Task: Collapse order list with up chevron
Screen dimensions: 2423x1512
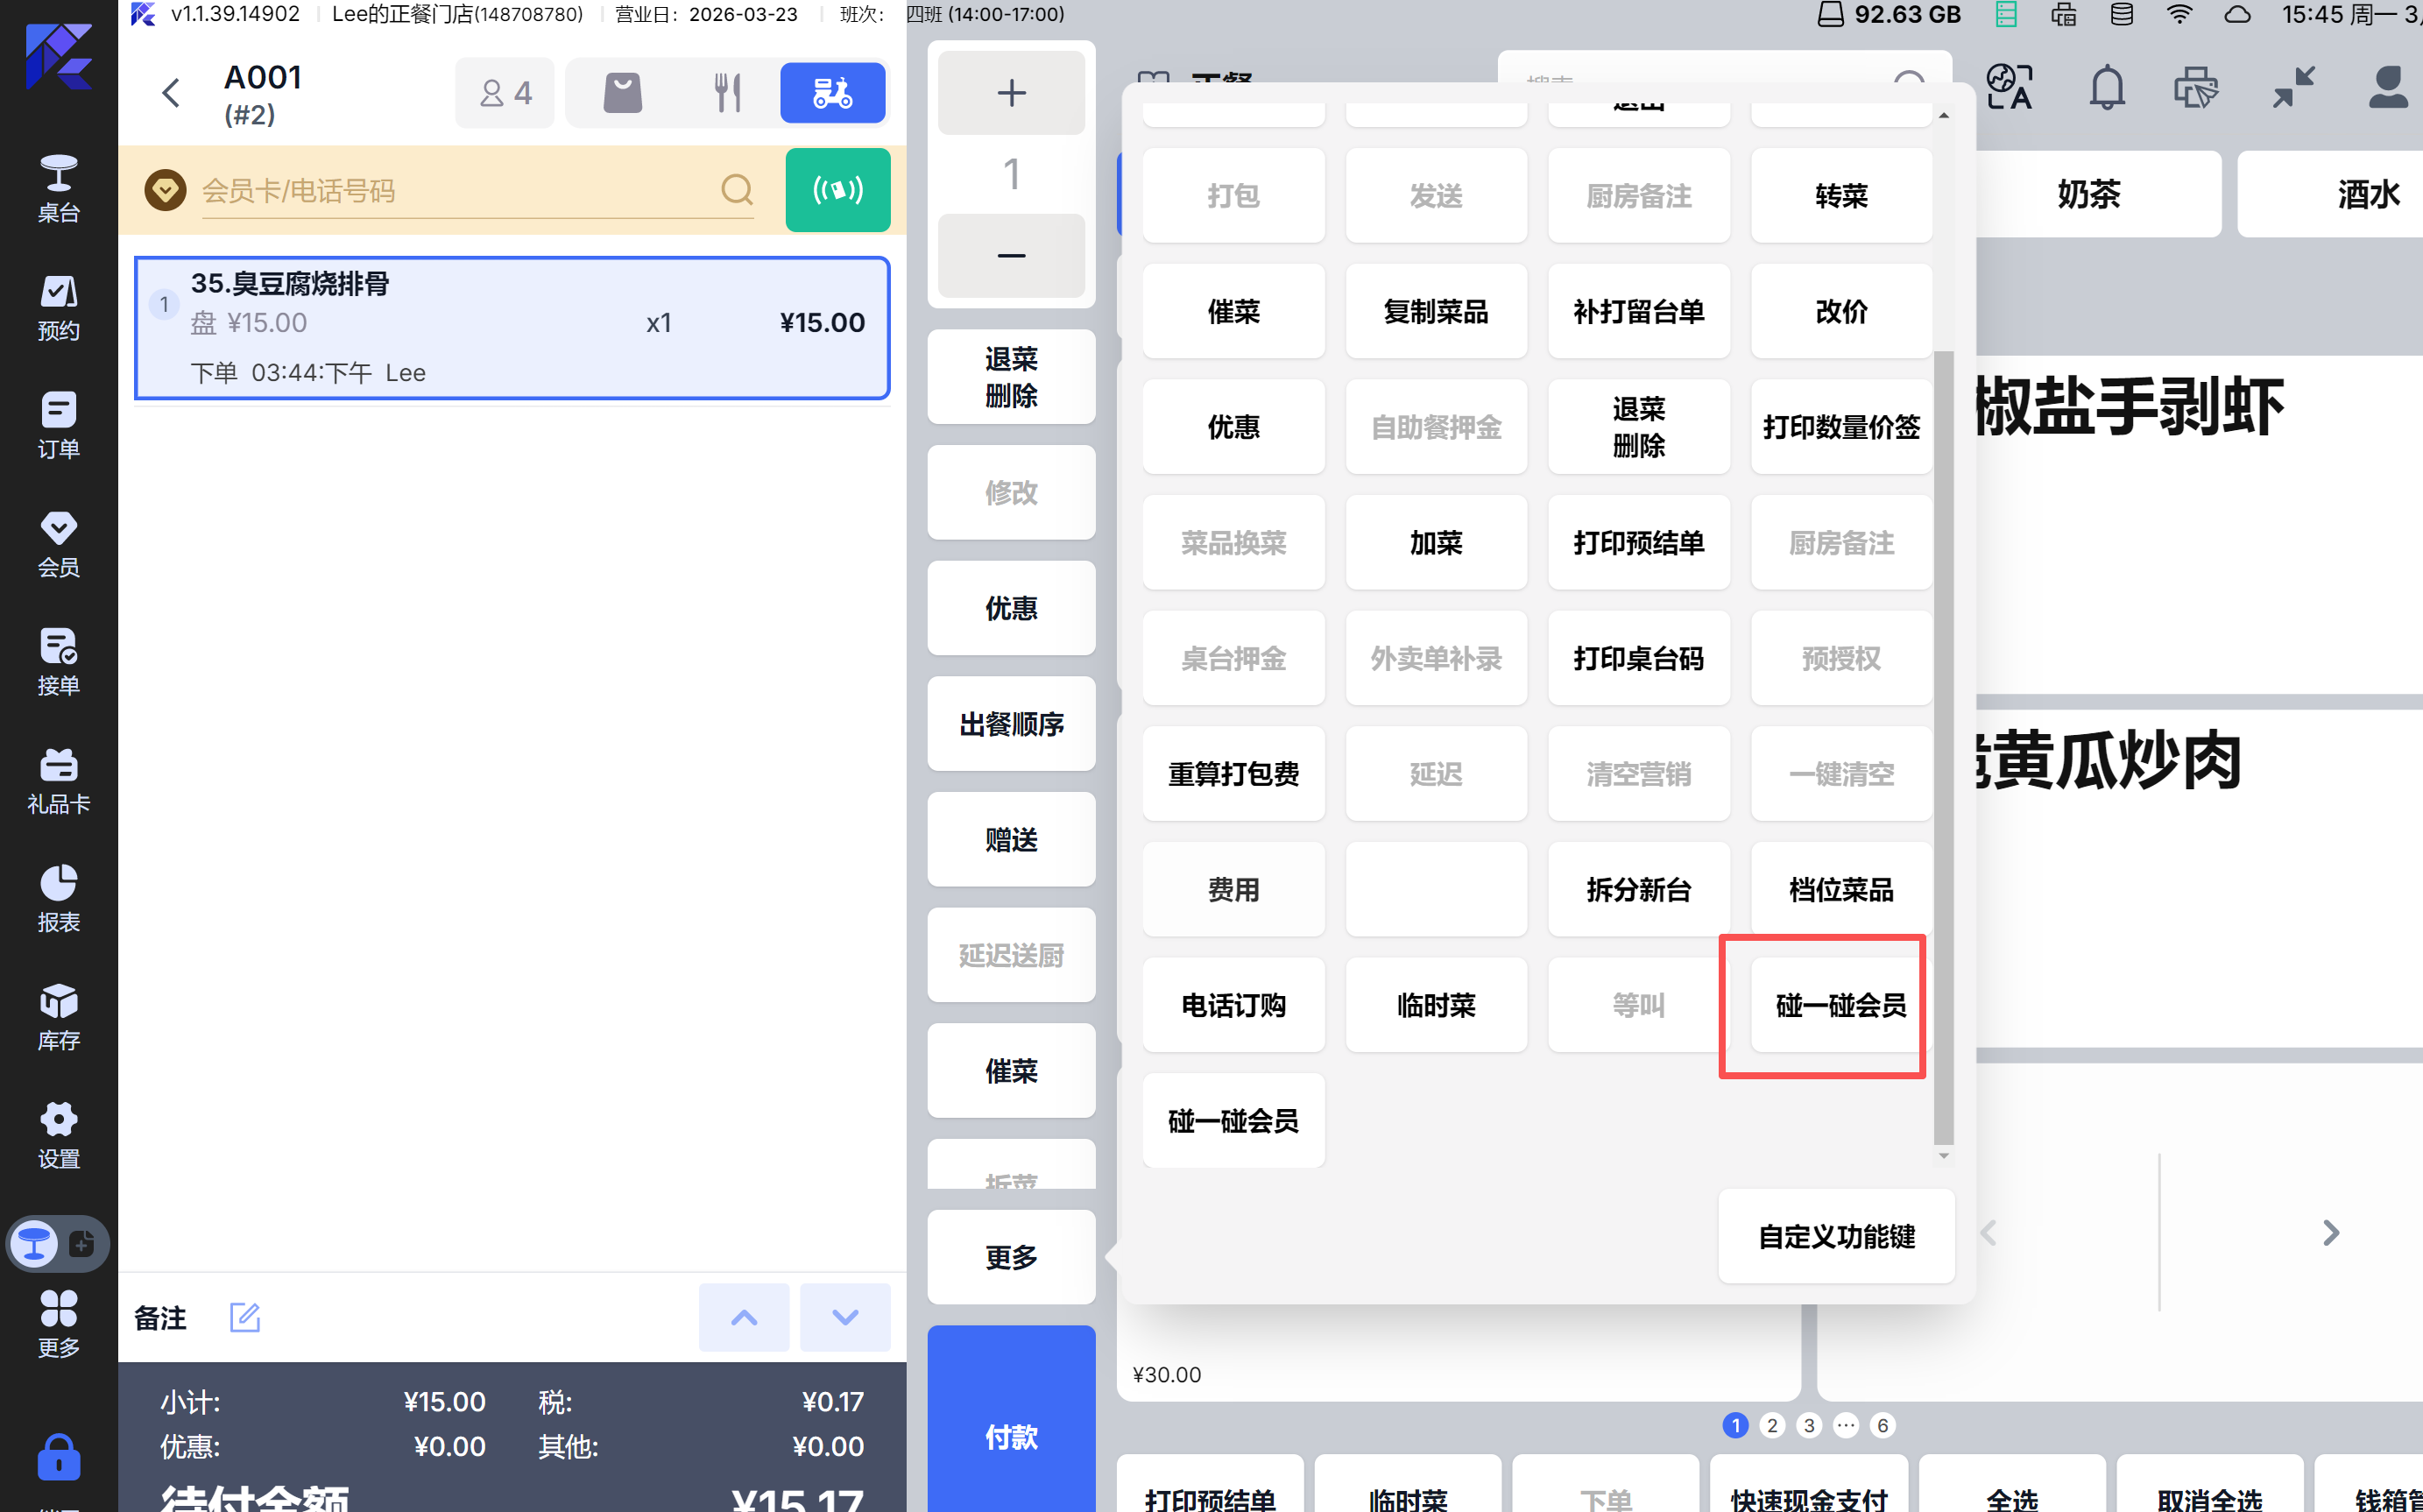Action: 743,1317
